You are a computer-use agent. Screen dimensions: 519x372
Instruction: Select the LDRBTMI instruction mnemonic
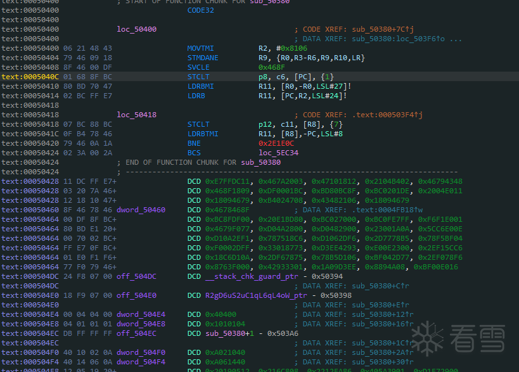coord(203,134)
